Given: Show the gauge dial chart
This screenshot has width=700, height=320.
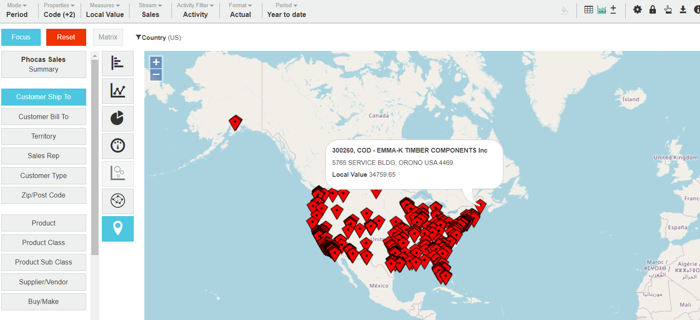Looking at the screenshot, I should point(118,146).
